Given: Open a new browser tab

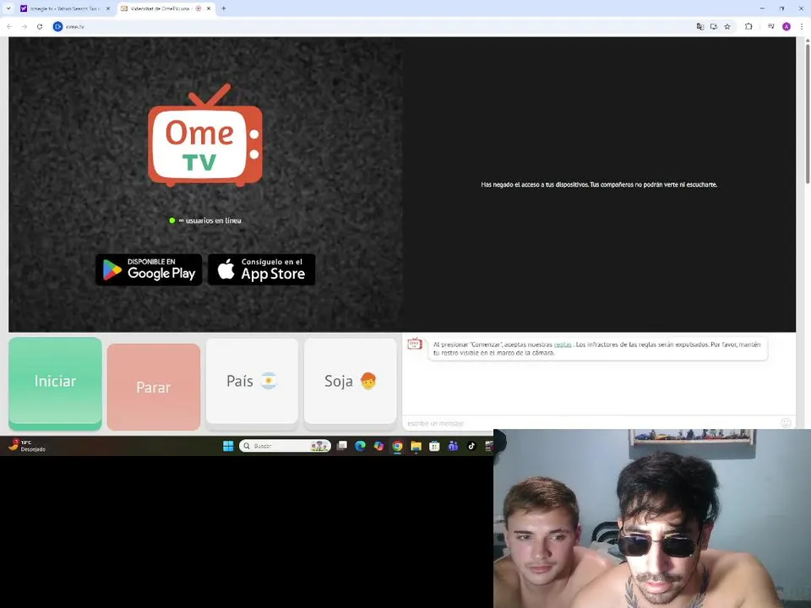Looking at the screenshot, I should pyautogui.click(x=223, y=8).
